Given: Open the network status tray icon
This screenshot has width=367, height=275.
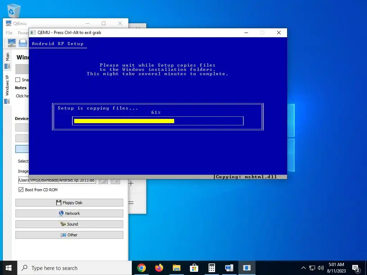Looking at the screenshot, I should pyautogui.click(x=312, y=268).
